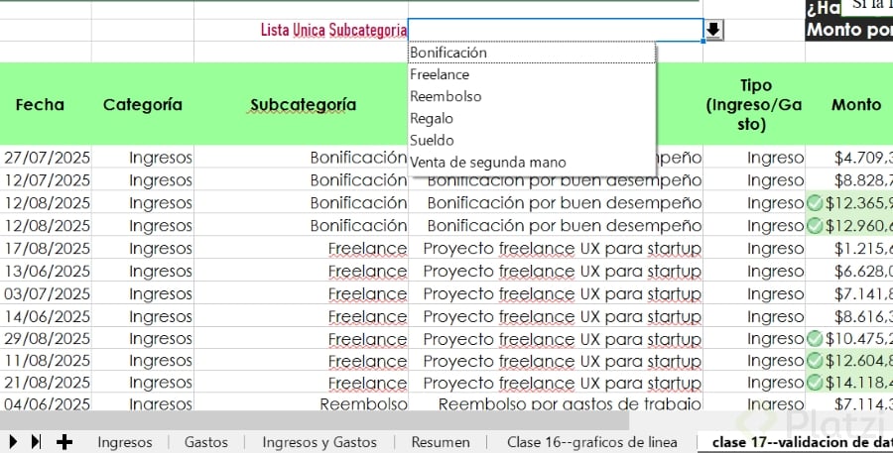Viewport: 893px width, 453px height.
Task: Switch to Ingresos y Gastos tab
Action: click(x=319, y=442)
